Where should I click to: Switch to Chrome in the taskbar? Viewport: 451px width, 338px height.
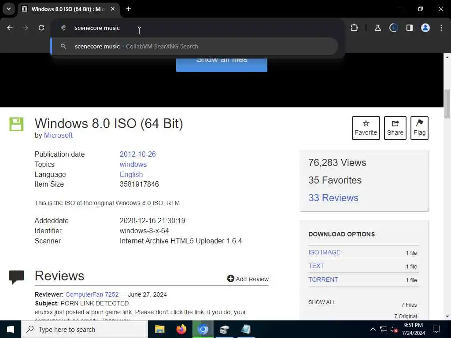(203, 329)
